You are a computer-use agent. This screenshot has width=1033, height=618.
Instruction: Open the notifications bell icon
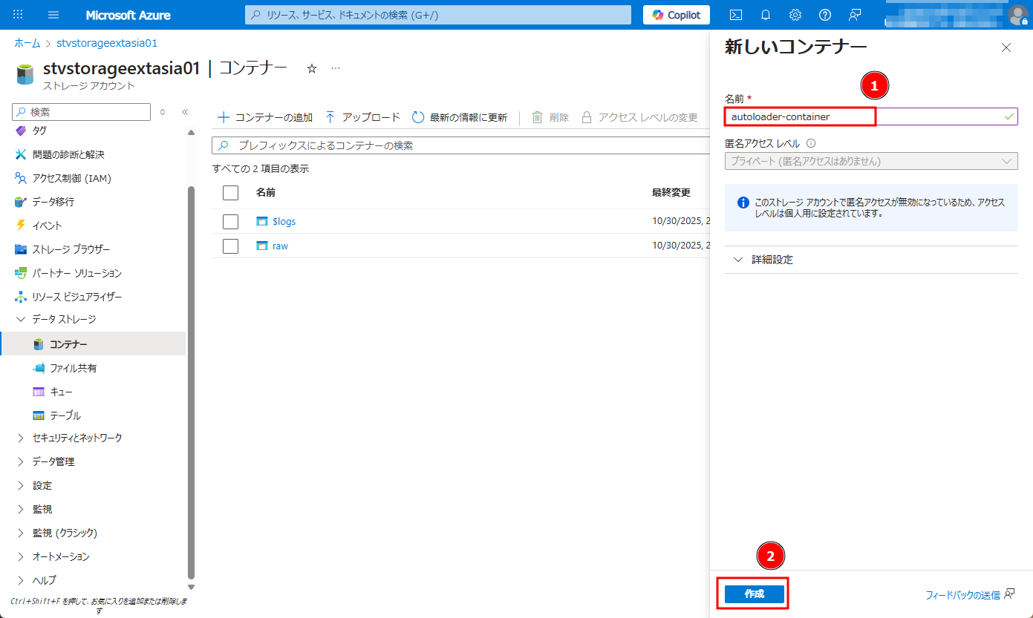coord(766,15)
